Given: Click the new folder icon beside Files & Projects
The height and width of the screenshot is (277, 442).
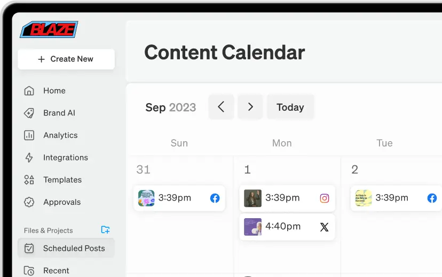Looking at the screenshot, I should tap(105, 230).
